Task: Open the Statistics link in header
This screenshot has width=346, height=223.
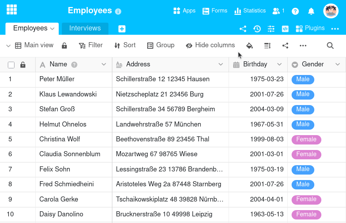Action: pyautogui.click(x=250, y=11)
